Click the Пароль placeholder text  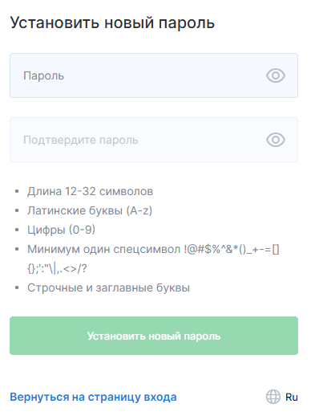coord(43,75)
